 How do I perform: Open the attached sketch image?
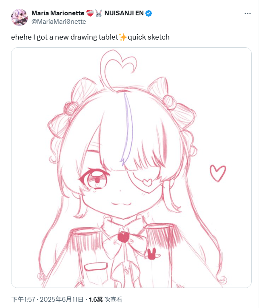click(x=131, y=168)
